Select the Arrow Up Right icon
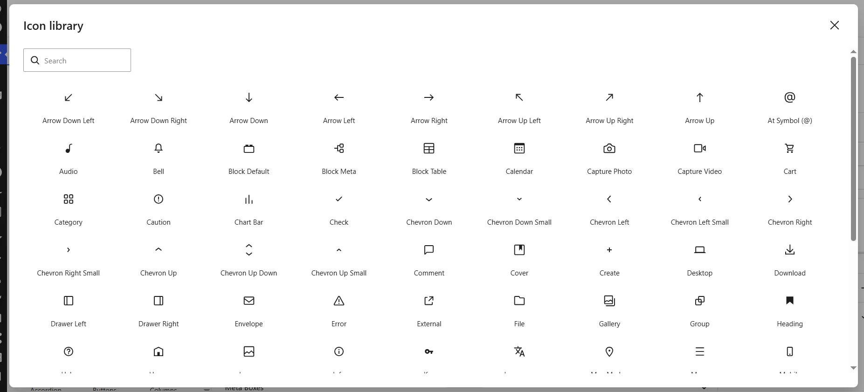The height and width of the screenshot is (392, 864). [x=609, y=97]
